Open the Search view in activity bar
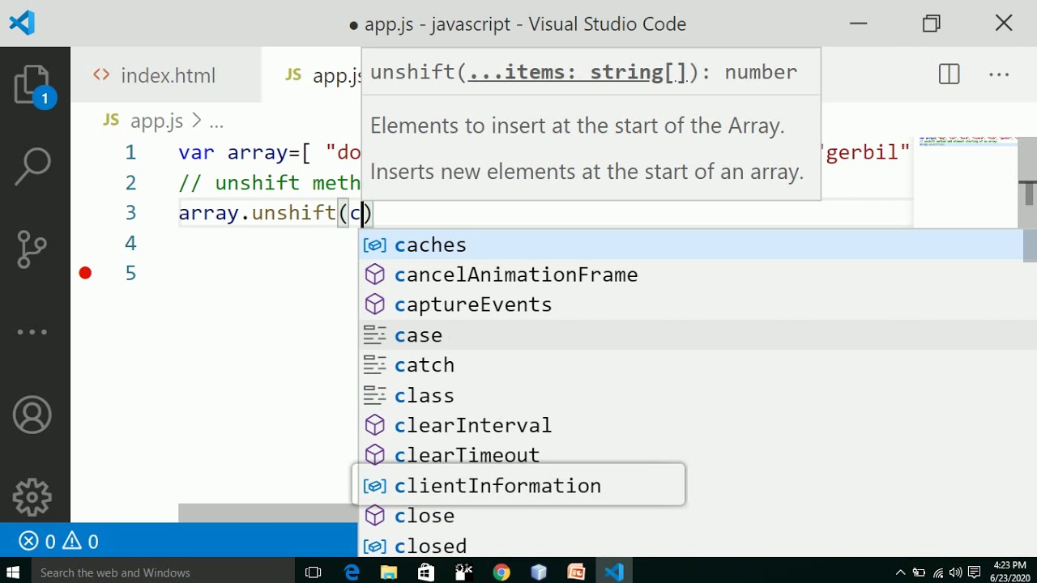The image size is (1037, 583). (x=33, y=167)
